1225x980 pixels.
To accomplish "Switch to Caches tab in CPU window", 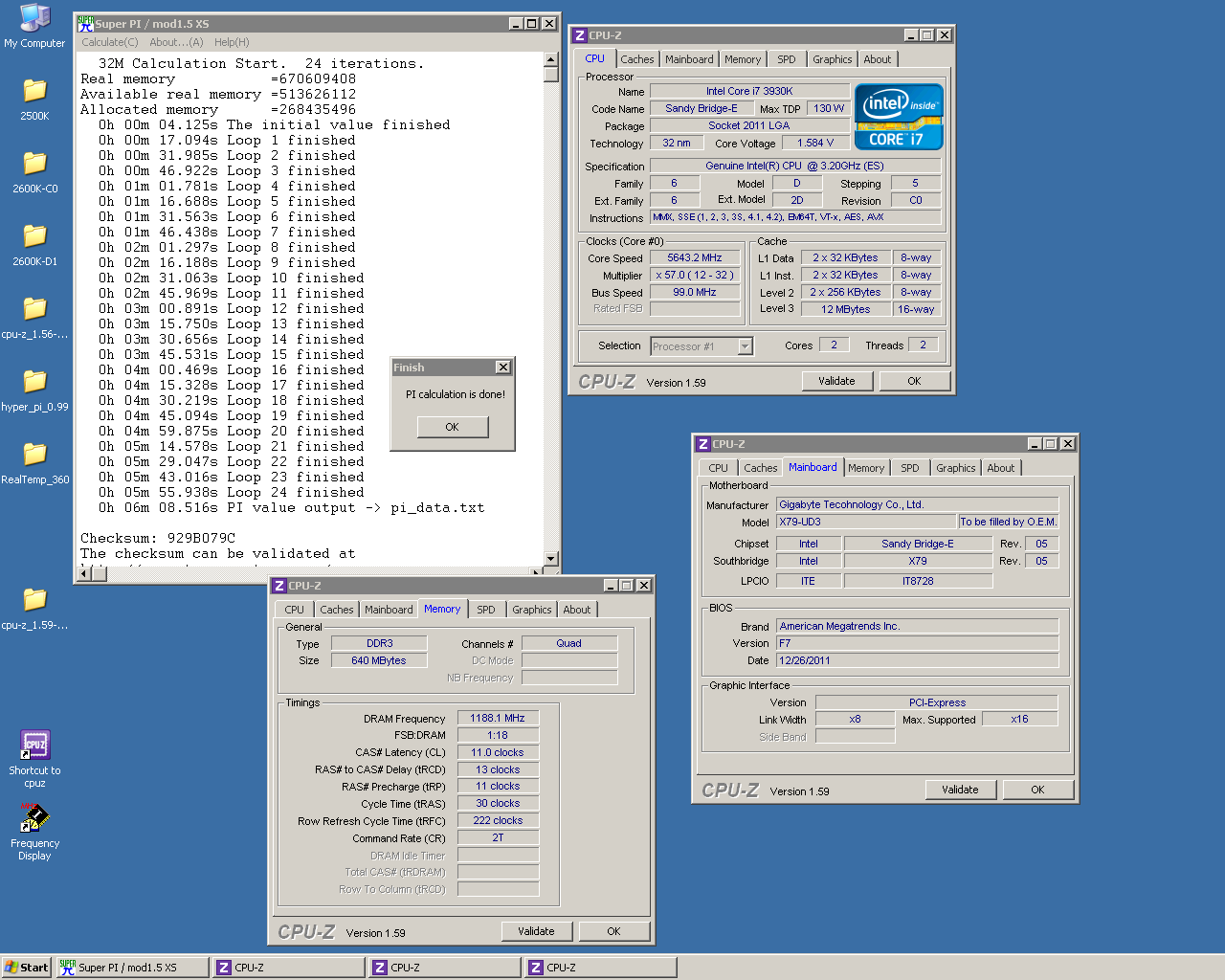I will 636,59.
